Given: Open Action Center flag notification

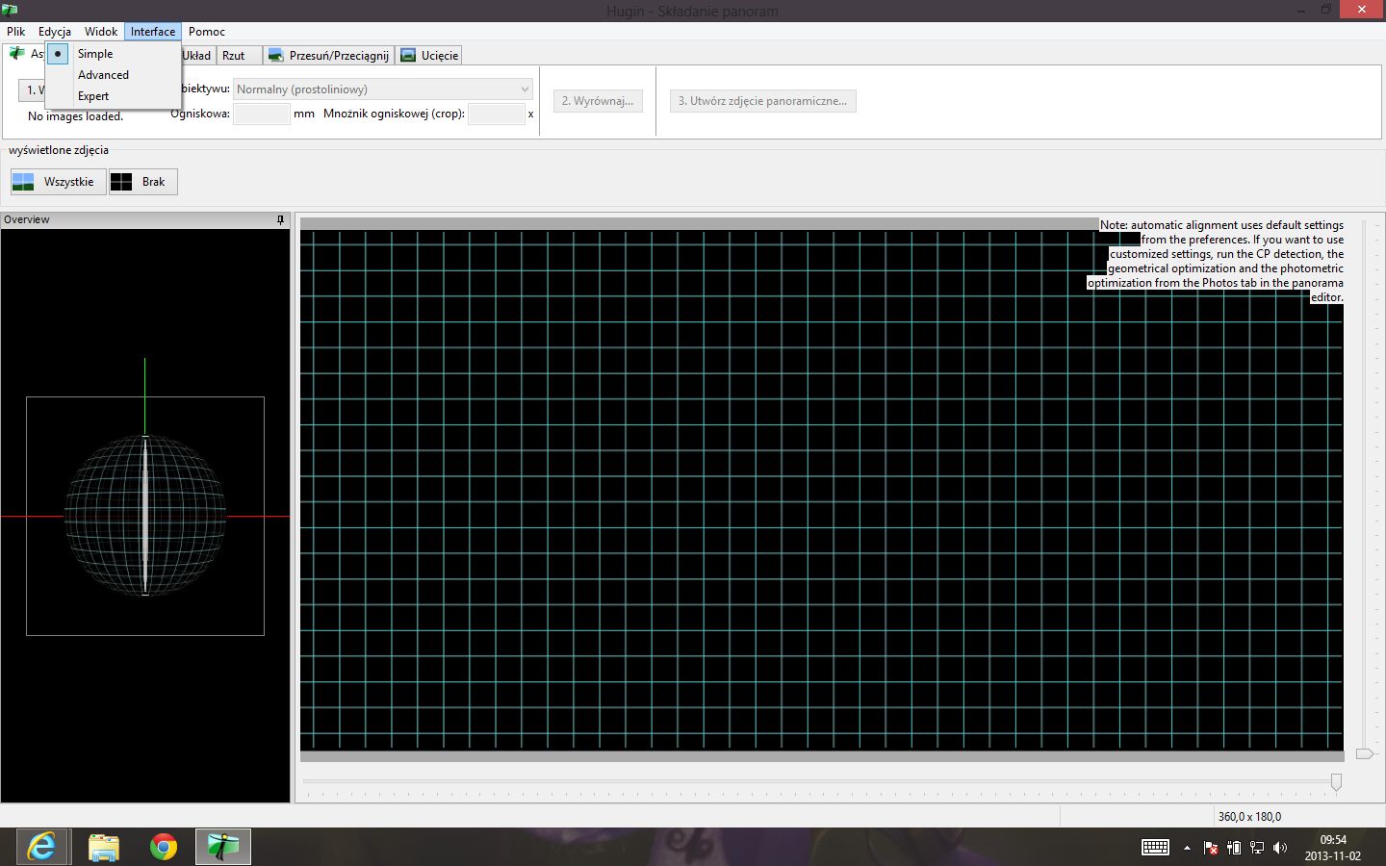Looking at the screenshot, I should click(x=1211, y=848).
